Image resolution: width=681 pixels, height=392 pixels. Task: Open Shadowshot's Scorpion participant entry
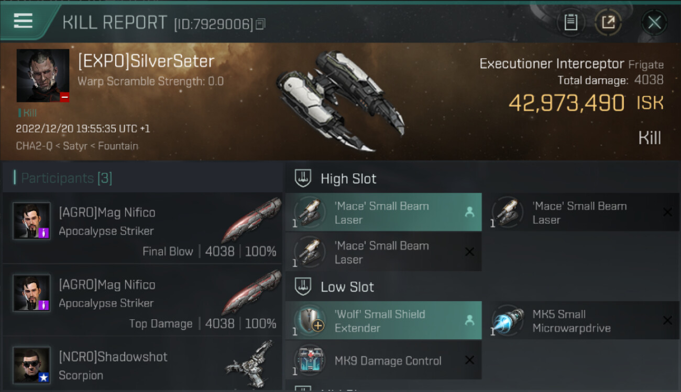[142, 364]
